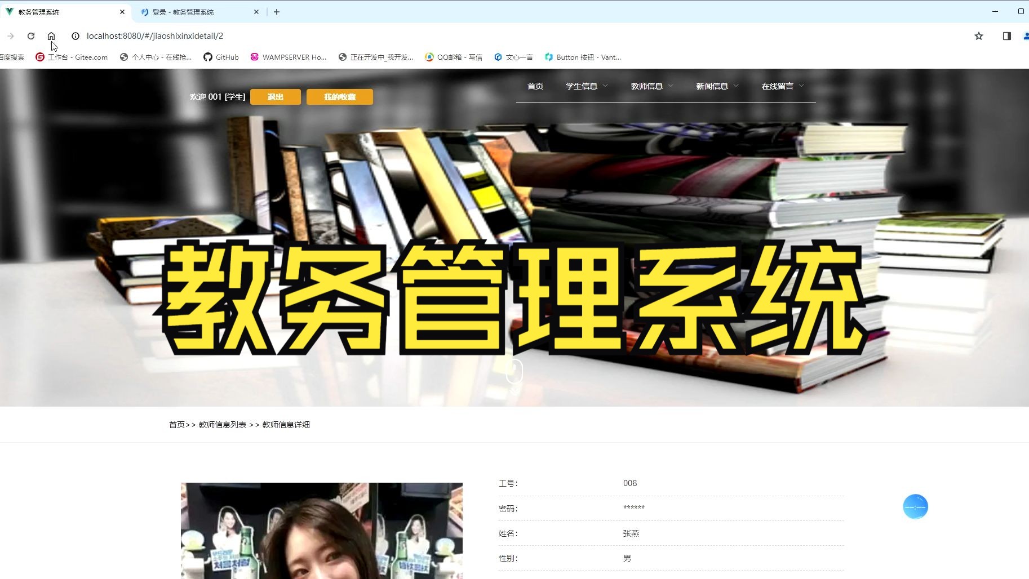This screenshot has height=579, width=1029.
Task: Open the Button 按钮 Vant bookmark
Action: 583,57
